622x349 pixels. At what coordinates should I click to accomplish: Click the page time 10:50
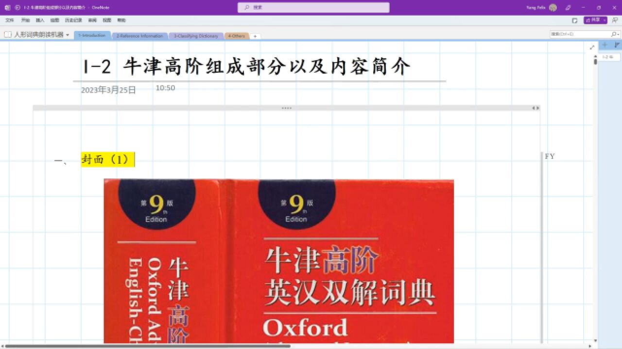coord(165,88)
